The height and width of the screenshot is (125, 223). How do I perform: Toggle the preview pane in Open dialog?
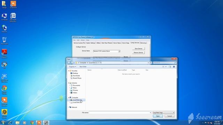tap(170, 67)
